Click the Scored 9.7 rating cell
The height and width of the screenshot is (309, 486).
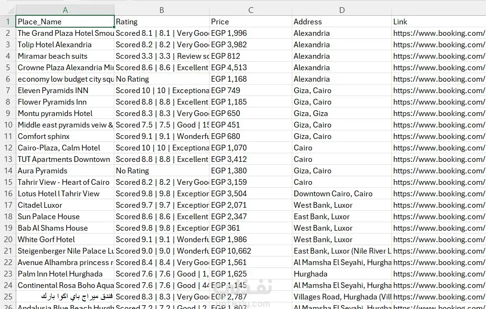point(162,205)
